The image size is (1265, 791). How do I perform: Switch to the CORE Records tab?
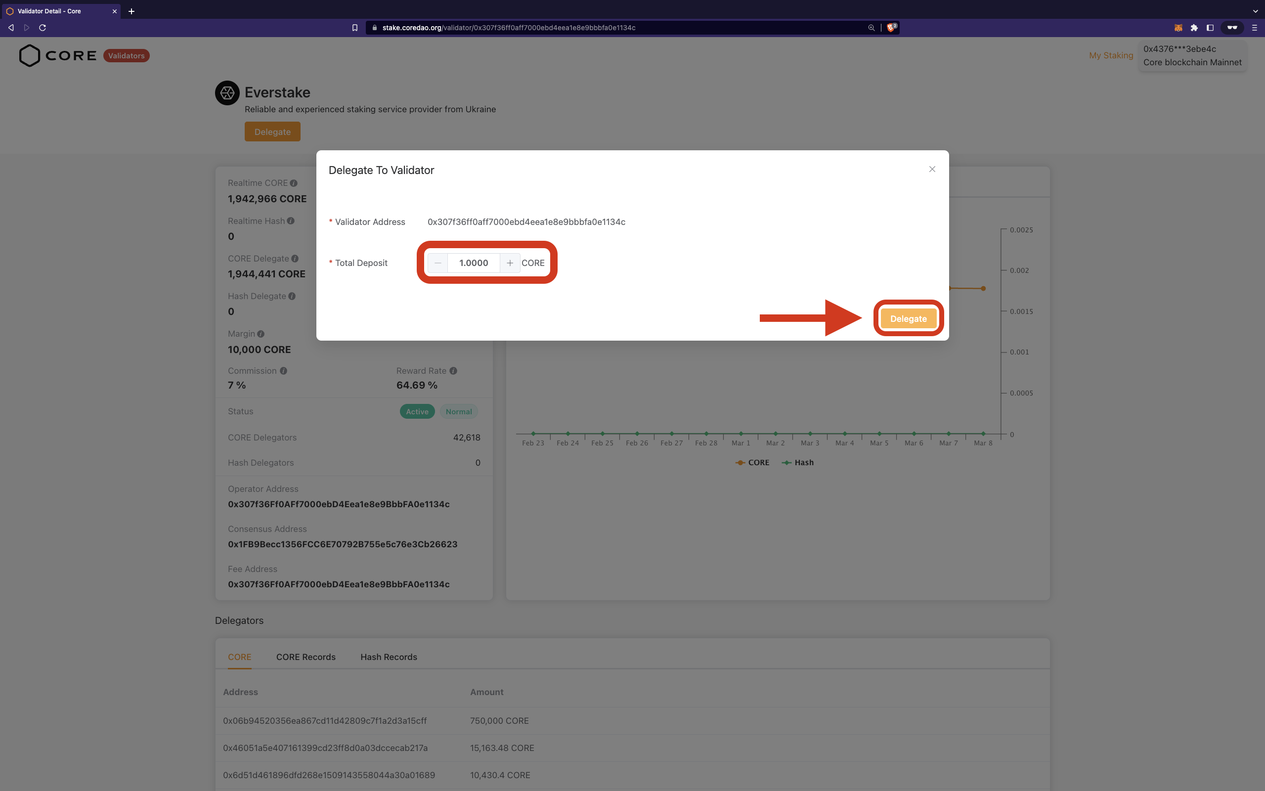305,657
